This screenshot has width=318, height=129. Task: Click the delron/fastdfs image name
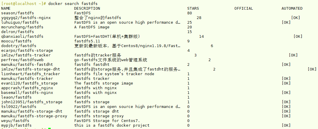[x=18, y=32]
